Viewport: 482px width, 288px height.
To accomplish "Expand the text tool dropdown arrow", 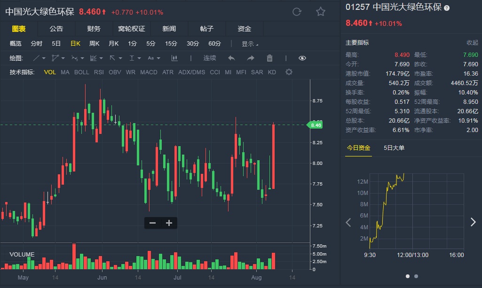I will (158, 58).
